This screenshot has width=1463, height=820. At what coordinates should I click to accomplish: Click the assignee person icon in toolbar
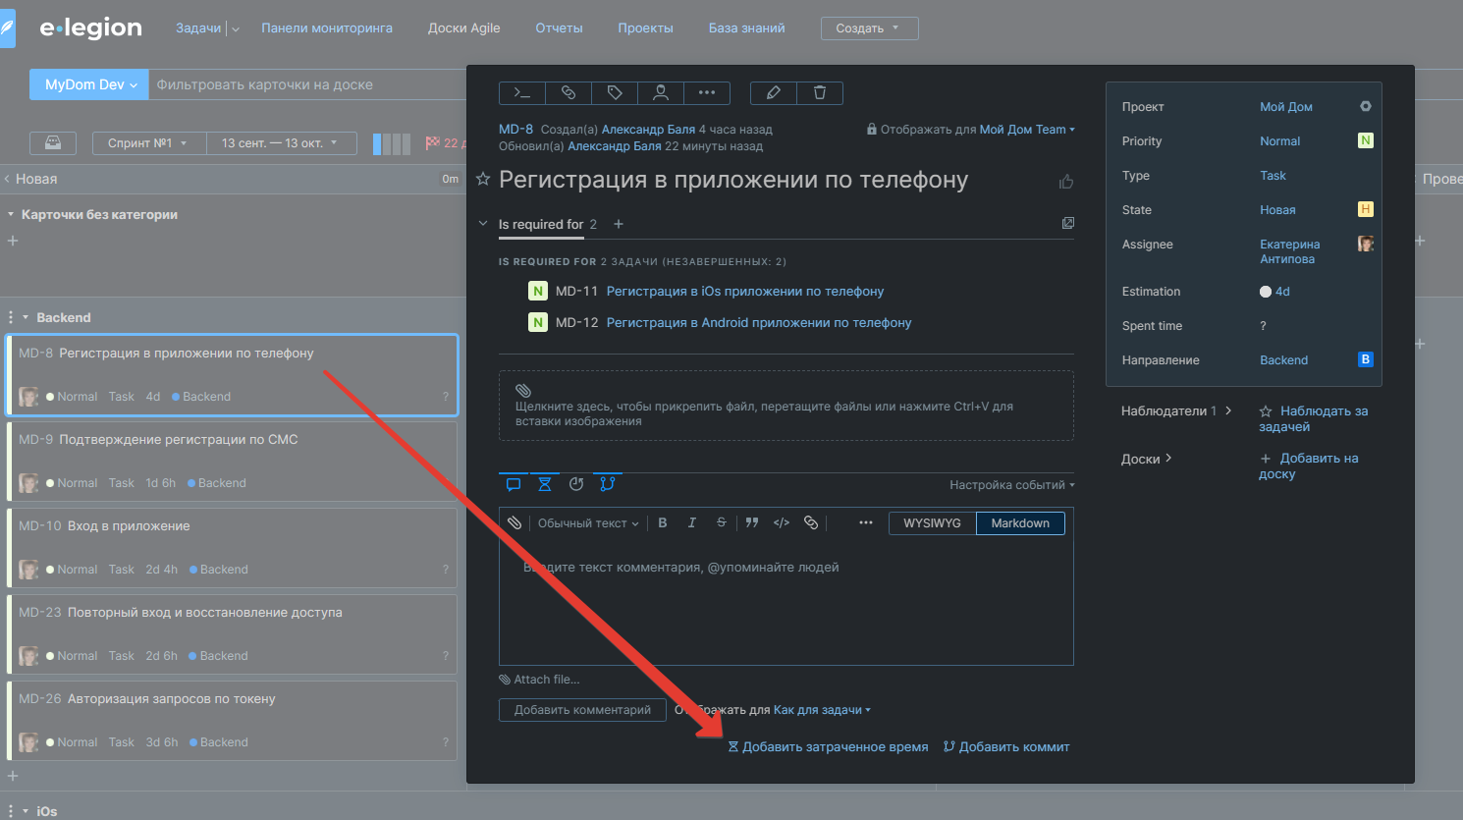click(x=661, y=92)
